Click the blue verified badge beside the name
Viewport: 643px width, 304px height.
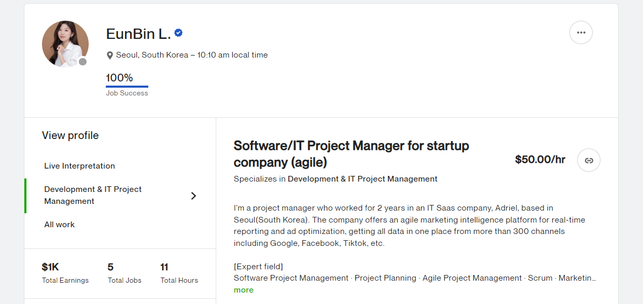178,33
